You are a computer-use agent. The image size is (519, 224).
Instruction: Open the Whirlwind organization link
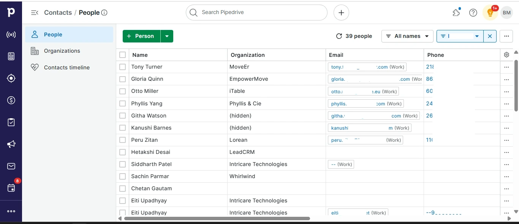[x=242, y=176]
